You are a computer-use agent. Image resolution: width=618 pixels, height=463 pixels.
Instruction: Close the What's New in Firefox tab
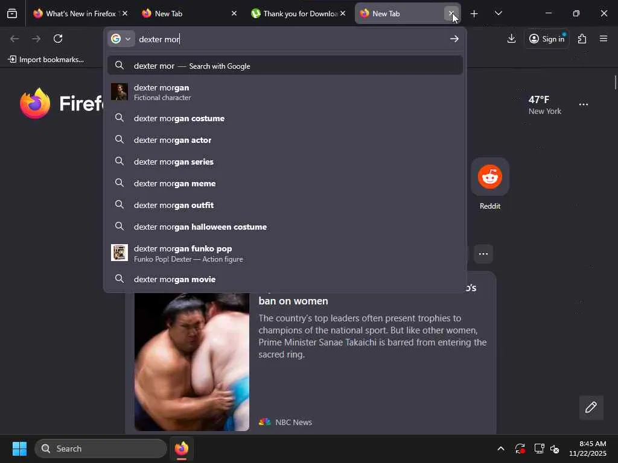(x=125, y=13)
